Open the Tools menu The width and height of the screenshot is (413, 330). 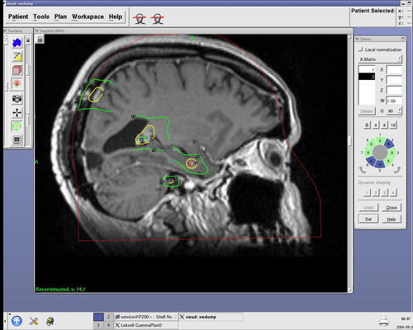(41, 16)
